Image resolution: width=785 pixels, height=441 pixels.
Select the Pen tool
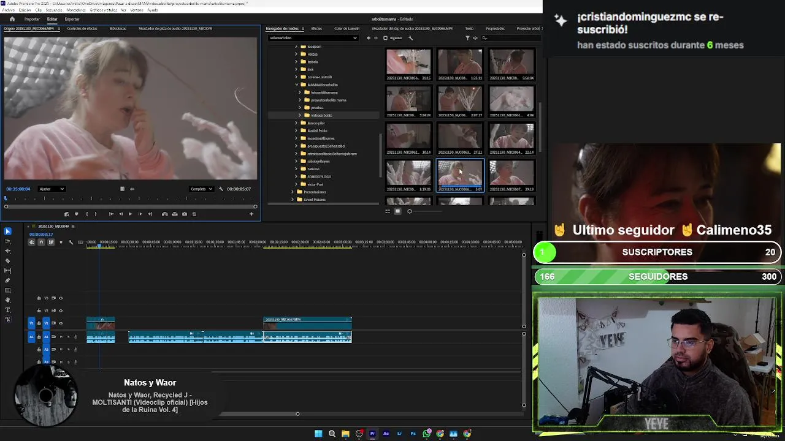tap(7, 281)
